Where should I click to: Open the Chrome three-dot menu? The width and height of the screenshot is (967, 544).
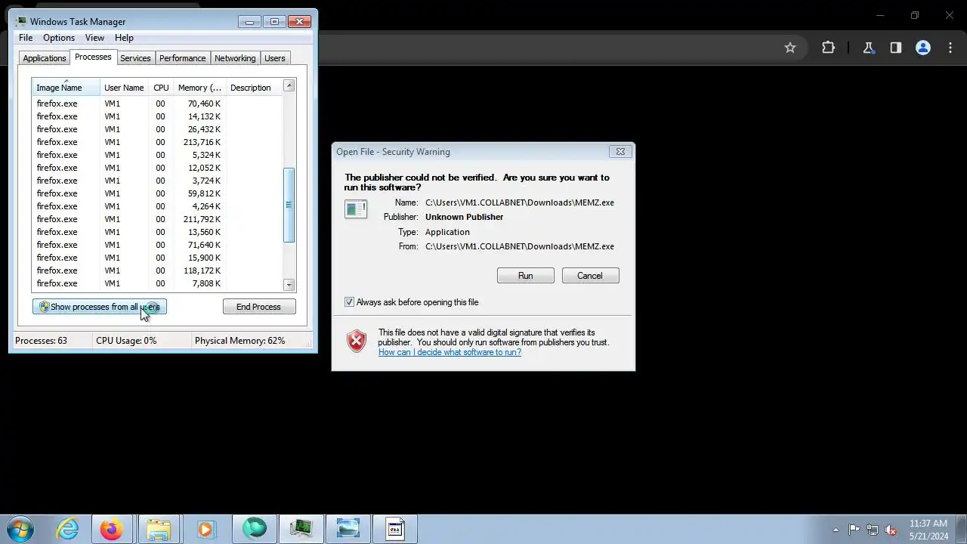(950, 48)
